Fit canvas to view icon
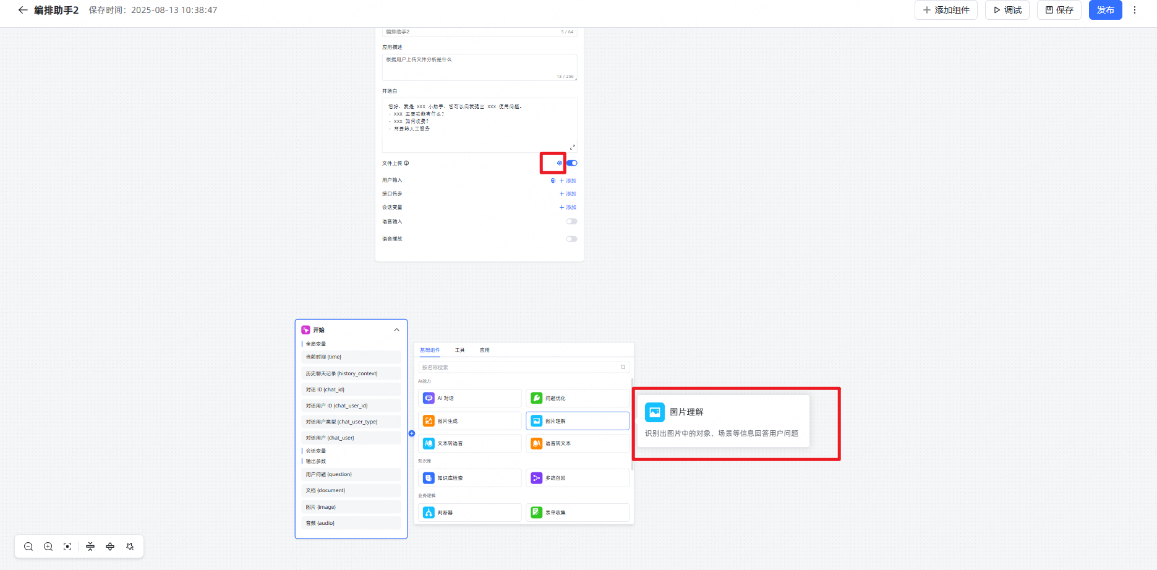 pyautogui.click(x=67, y=547)
